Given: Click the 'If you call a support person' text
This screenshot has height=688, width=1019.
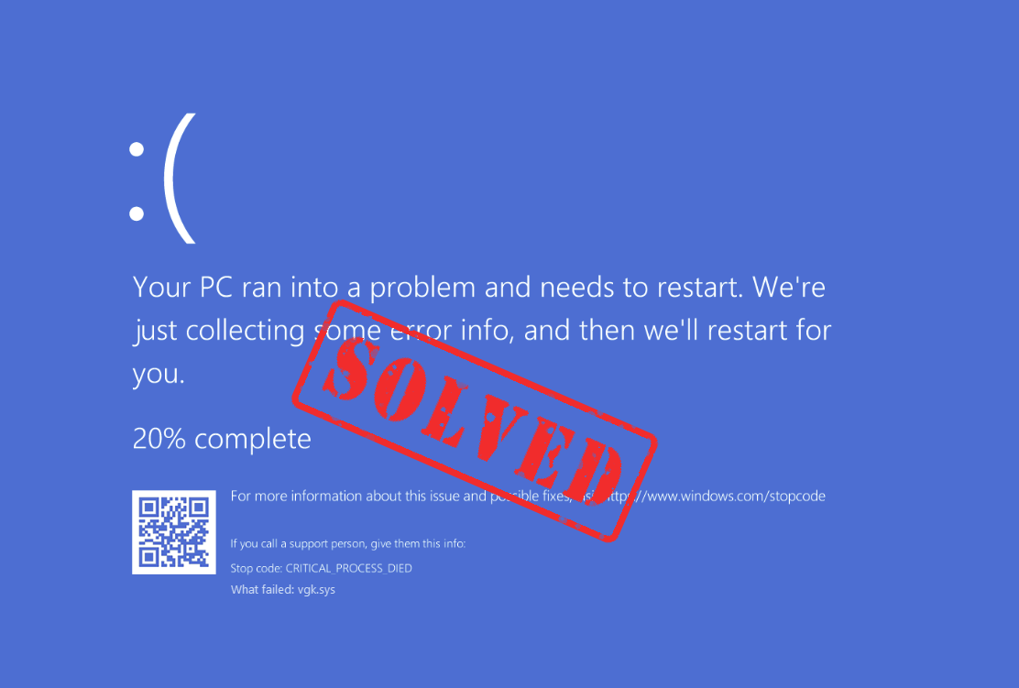Looking at the screenshot, I should tap(347, 544).
